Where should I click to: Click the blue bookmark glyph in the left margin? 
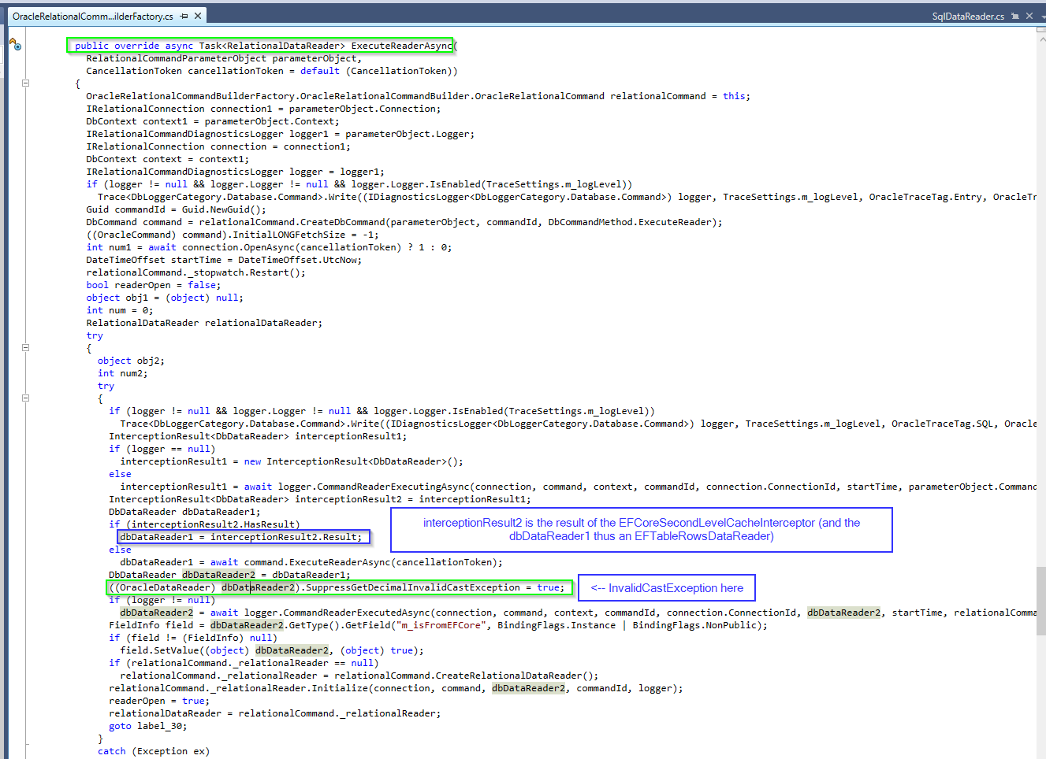pyautogui.click(x=17, y=47)
